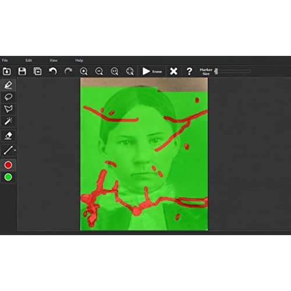Click the Marker Size slider track
Screen dimensions: 291x291
(x=233, y=72)
